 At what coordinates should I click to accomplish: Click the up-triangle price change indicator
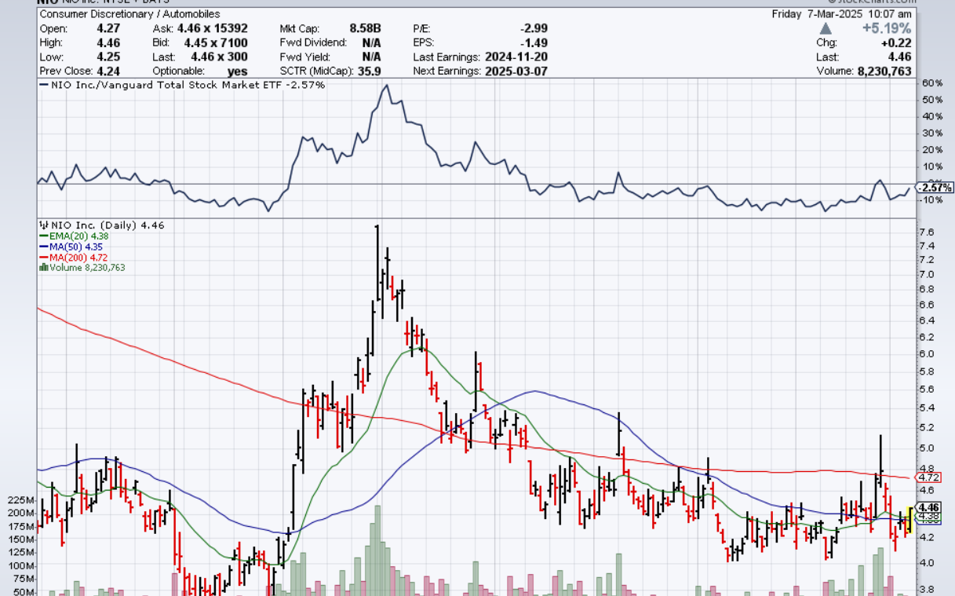click(x=826, y=28)
